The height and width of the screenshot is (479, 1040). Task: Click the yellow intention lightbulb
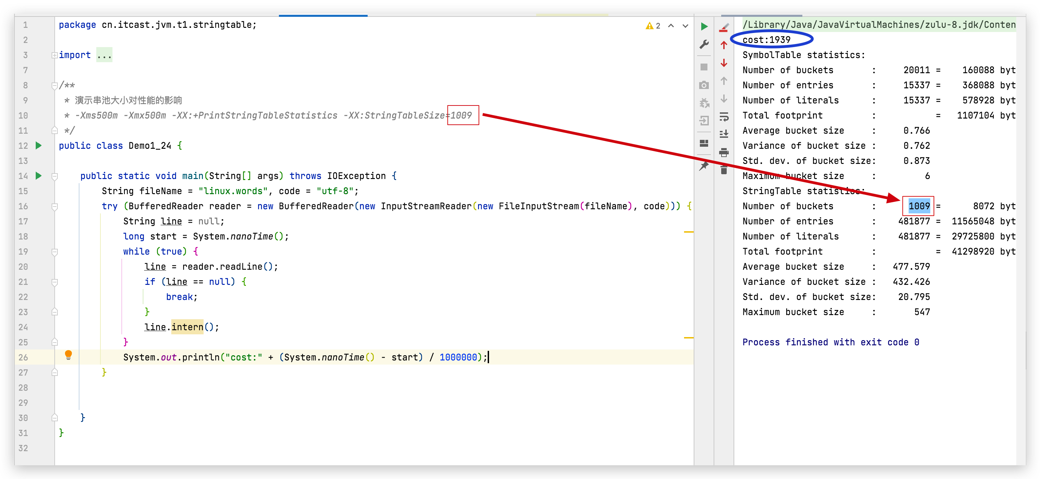pos(69,355)
